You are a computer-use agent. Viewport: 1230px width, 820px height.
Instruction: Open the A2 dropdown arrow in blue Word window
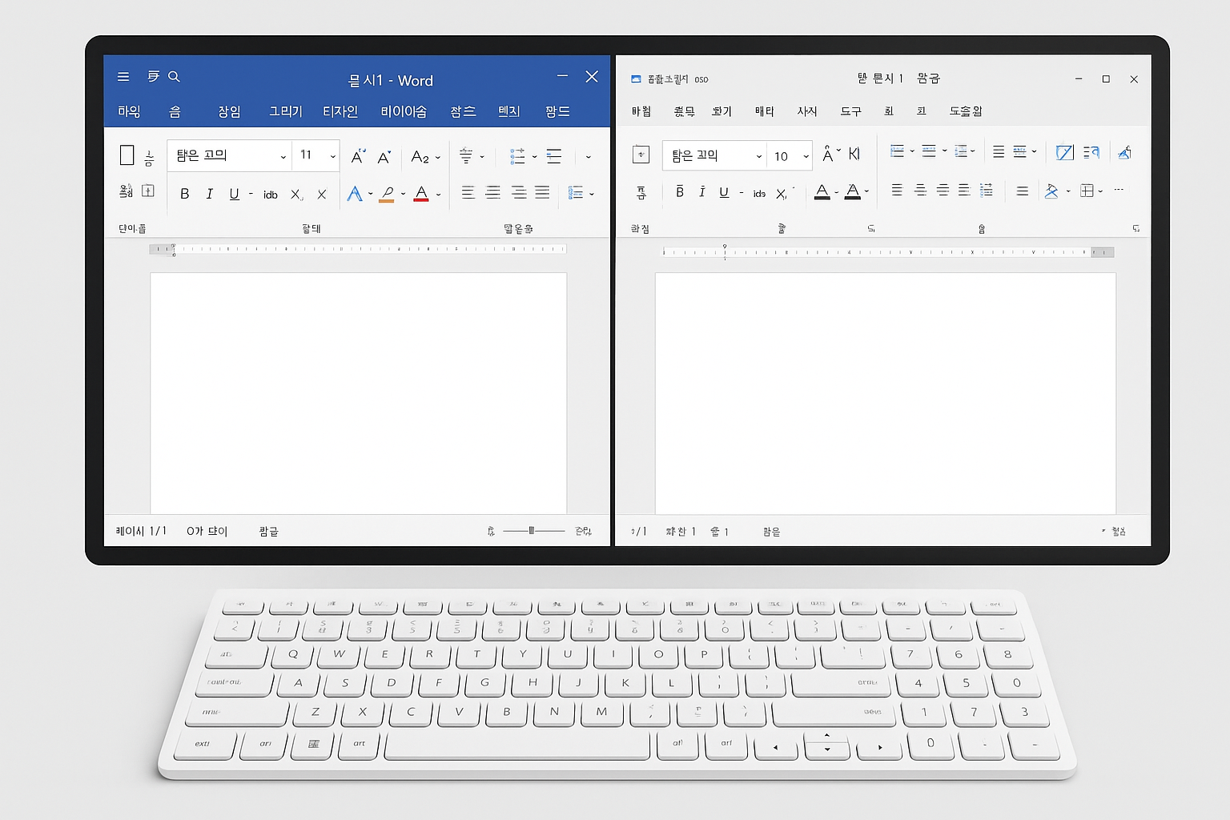tap(438, 158)
